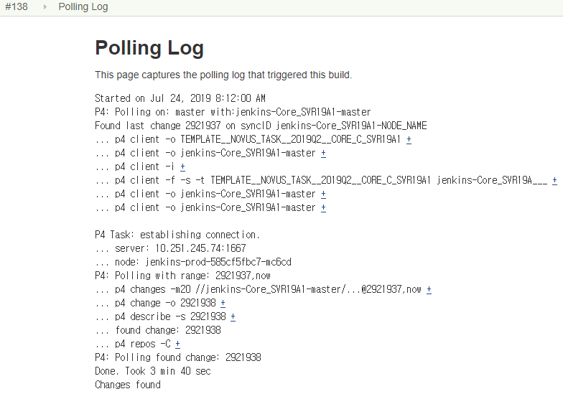Click the 'Started on Jul 24, 2019' line

pos(180,98)
